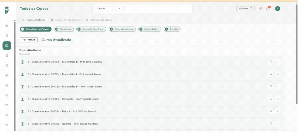Favorite the Português course heart
Viewport: 298px width, 133px height.
271,99
